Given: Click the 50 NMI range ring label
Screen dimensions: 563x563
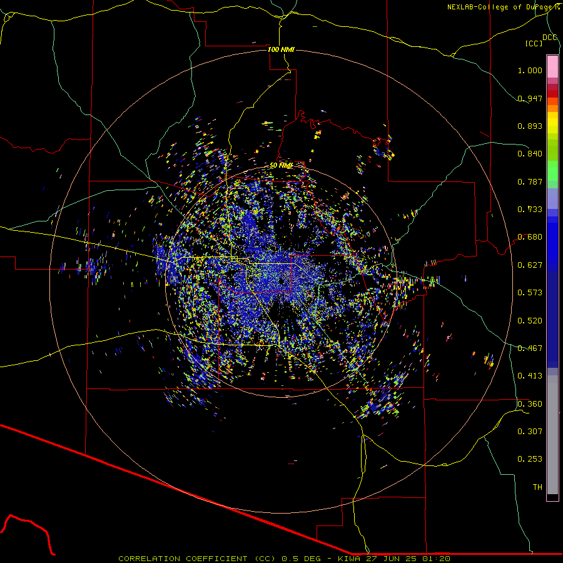Looking at the screenshot, I should [x=281, y=166].
